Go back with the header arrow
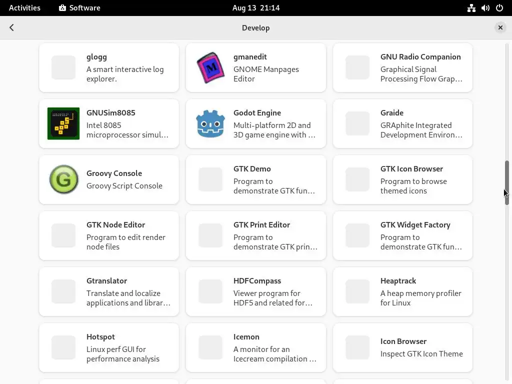The image size is (512, 384). coord(12,27)
